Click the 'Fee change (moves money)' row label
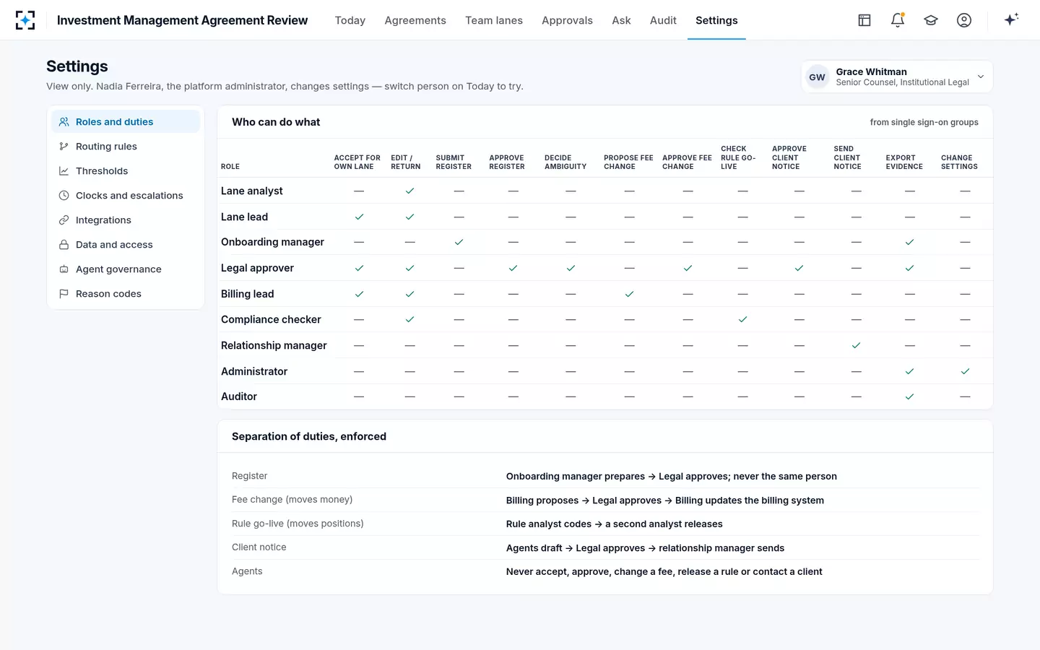The width and height of the screenshot is (1040, 650). [292, 500]
